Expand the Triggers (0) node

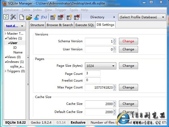coord(6,71)
